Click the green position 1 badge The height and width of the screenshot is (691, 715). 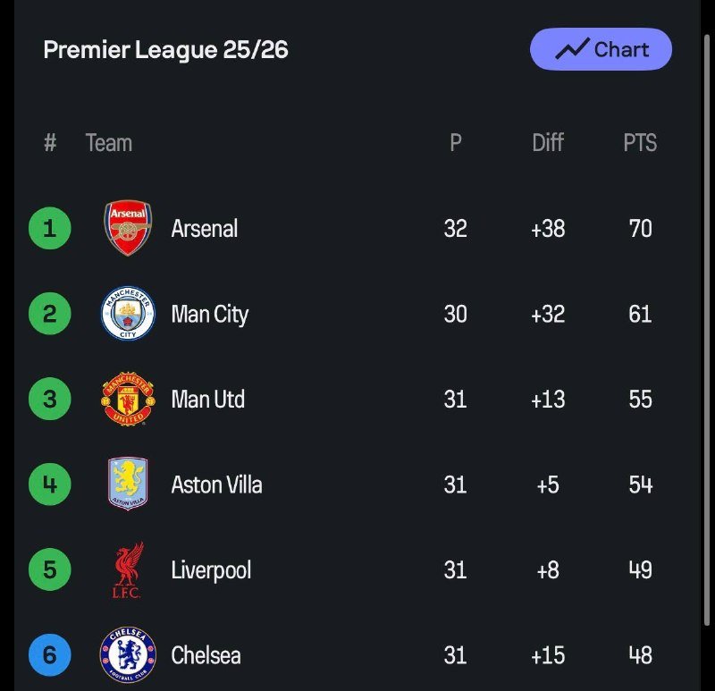coord(49,228)
